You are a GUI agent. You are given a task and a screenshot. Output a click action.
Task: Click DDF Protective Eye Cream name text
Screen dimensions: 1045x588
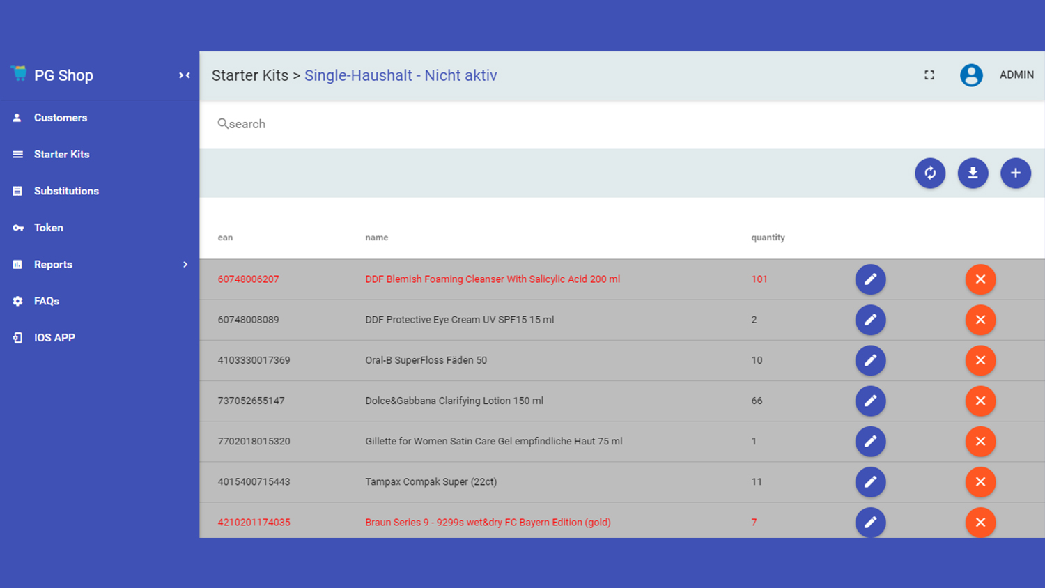pos(459,320)
